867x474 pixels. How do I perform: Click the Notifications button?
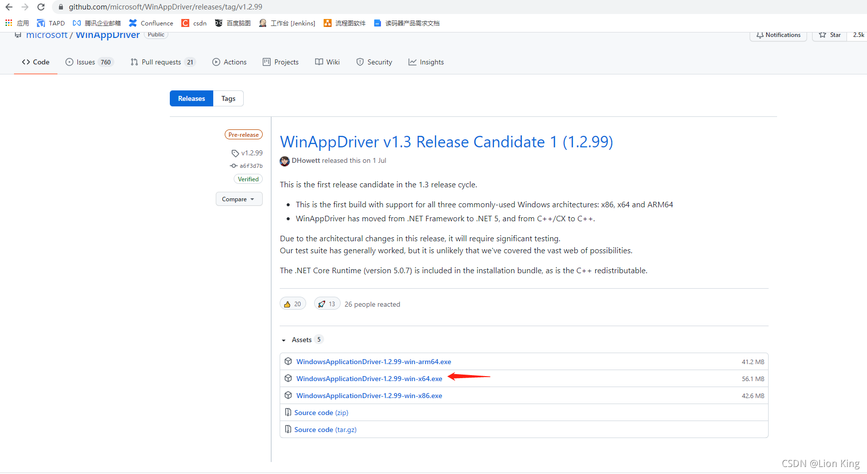point(778,35)
